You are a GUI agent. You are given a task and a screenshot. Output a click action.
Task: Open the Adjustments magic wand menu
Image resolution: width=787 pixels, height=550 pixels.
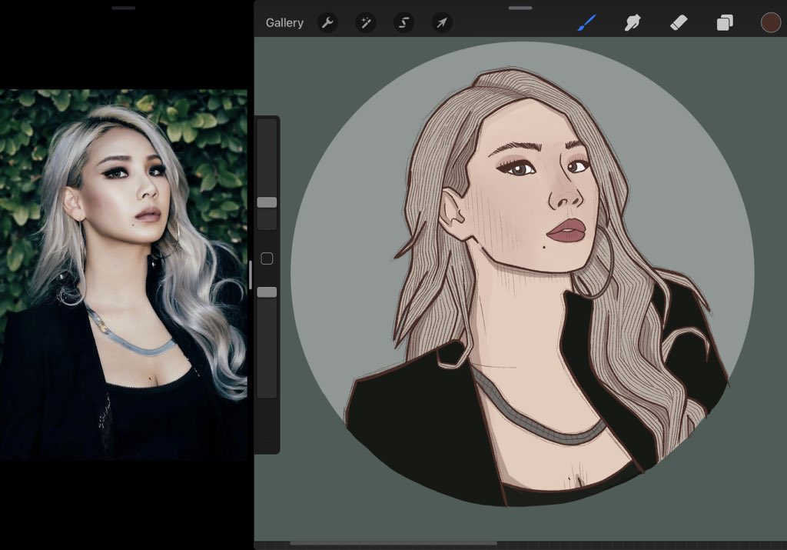pos(365,22)
